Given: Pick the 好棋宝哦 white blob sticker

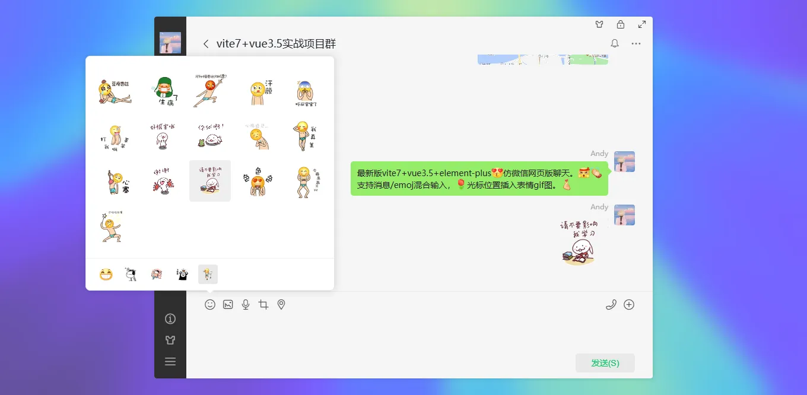Looking at the screenshot, I should (x=162, y=136).
